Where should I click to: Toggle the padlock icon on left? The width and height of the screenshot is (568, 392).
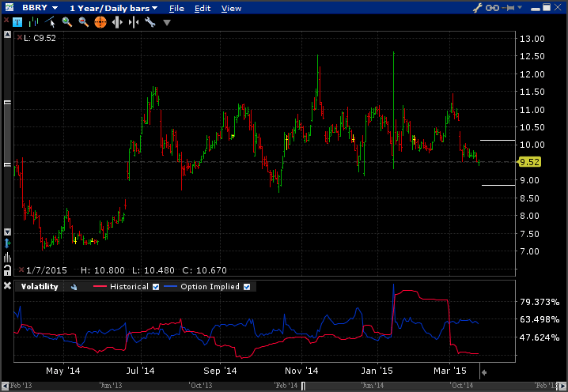click(x=7, y=270)
